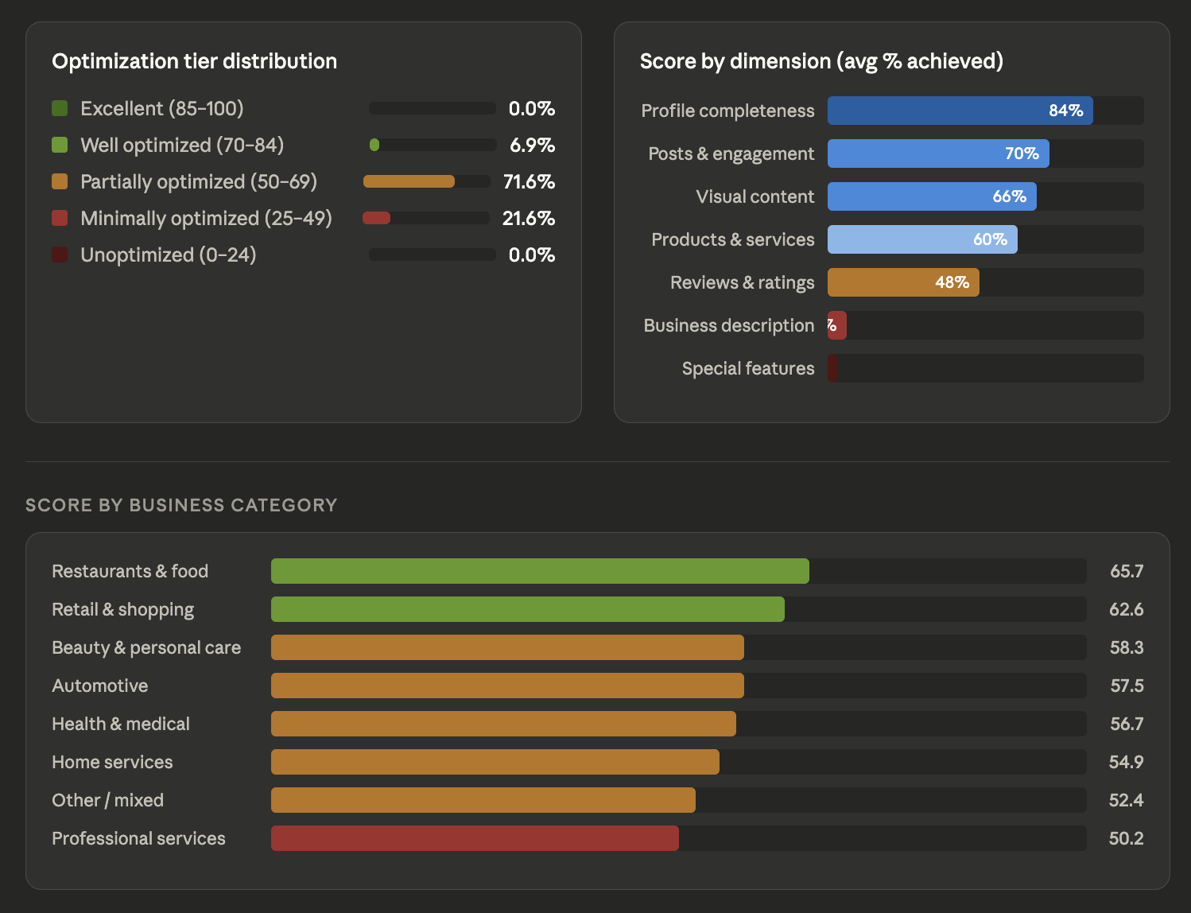Click the Reviews & ratings 48% bar

pos(903,282)
